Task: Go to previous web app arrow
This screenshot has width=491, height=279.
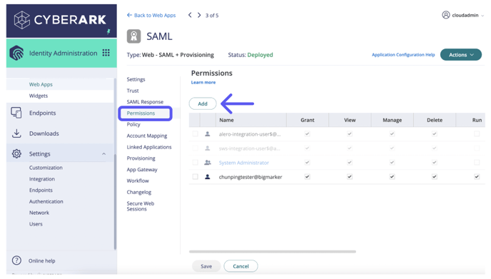Action: tap(190, 15)
